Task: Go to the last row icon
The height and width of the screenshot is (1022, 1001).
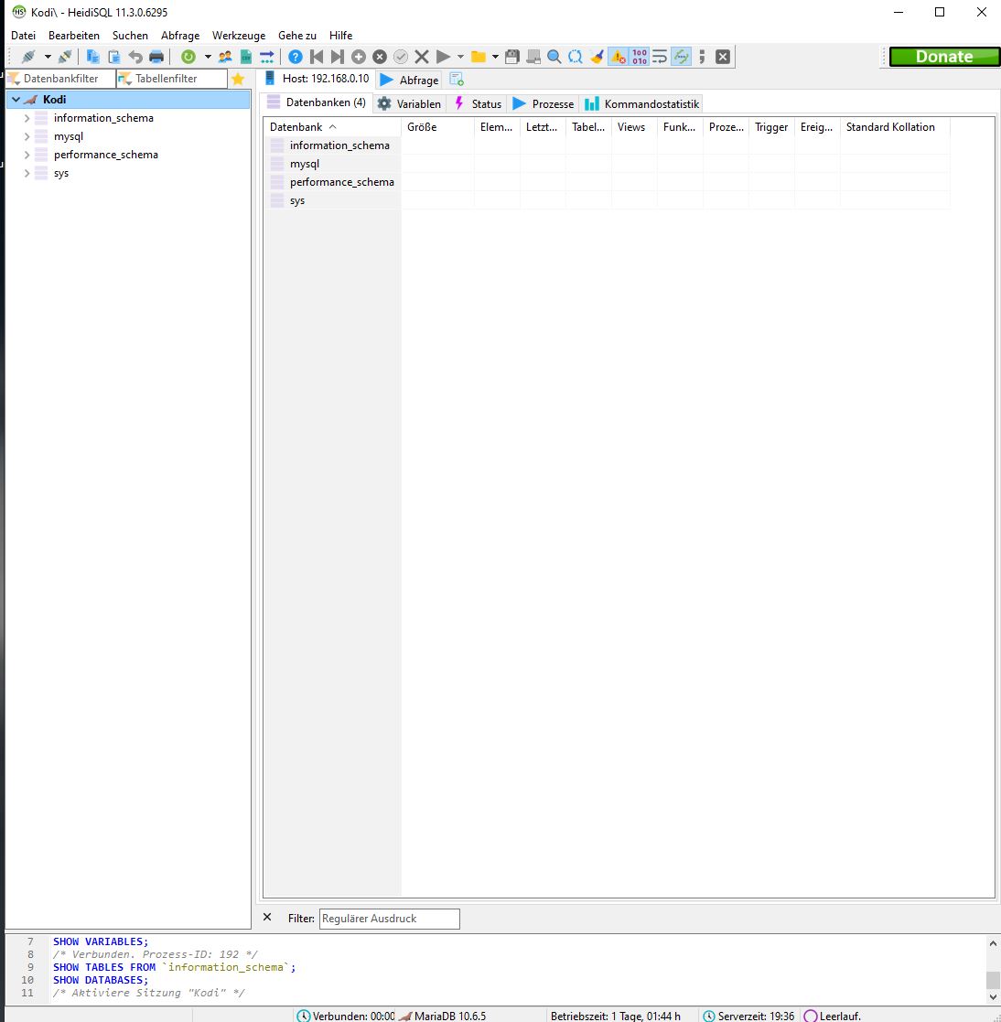Action: pos(338,57)
